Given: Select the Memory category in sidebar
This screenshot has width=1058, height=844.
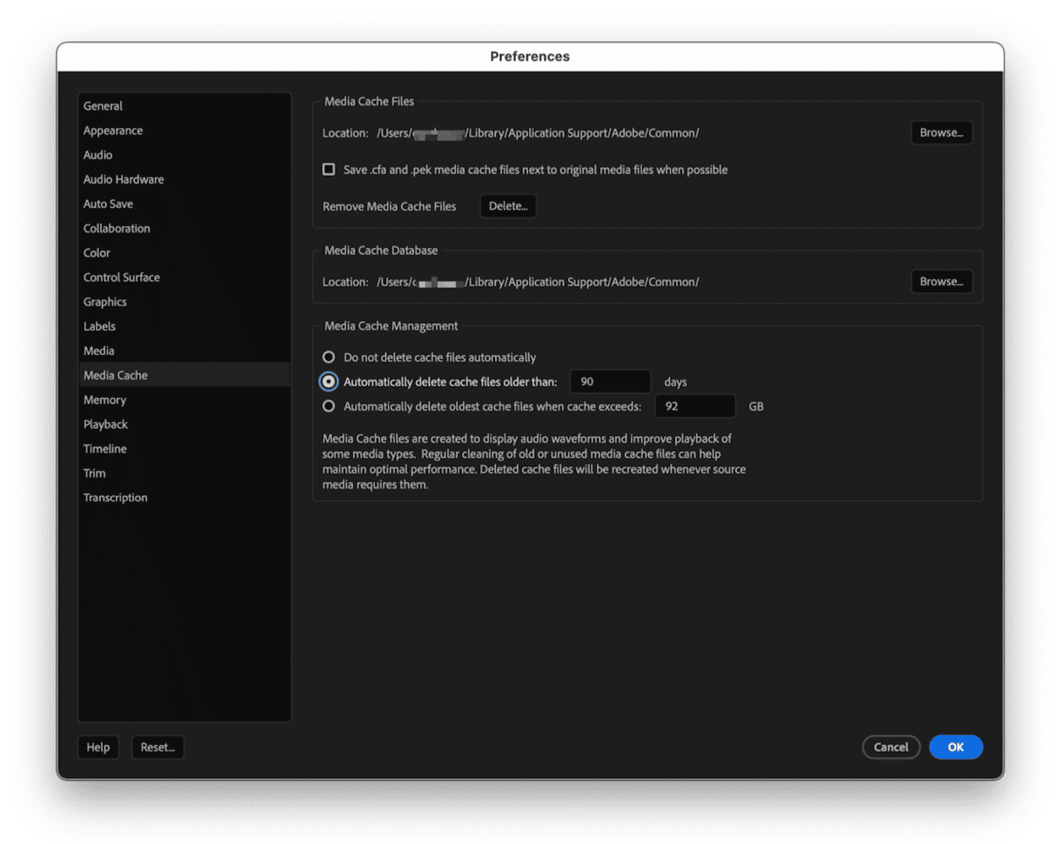Looking at the screenshot, I should pyautogui.click(x=104, y=400).
